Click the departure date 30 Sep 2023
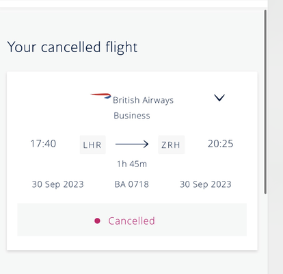 (58, 184)
